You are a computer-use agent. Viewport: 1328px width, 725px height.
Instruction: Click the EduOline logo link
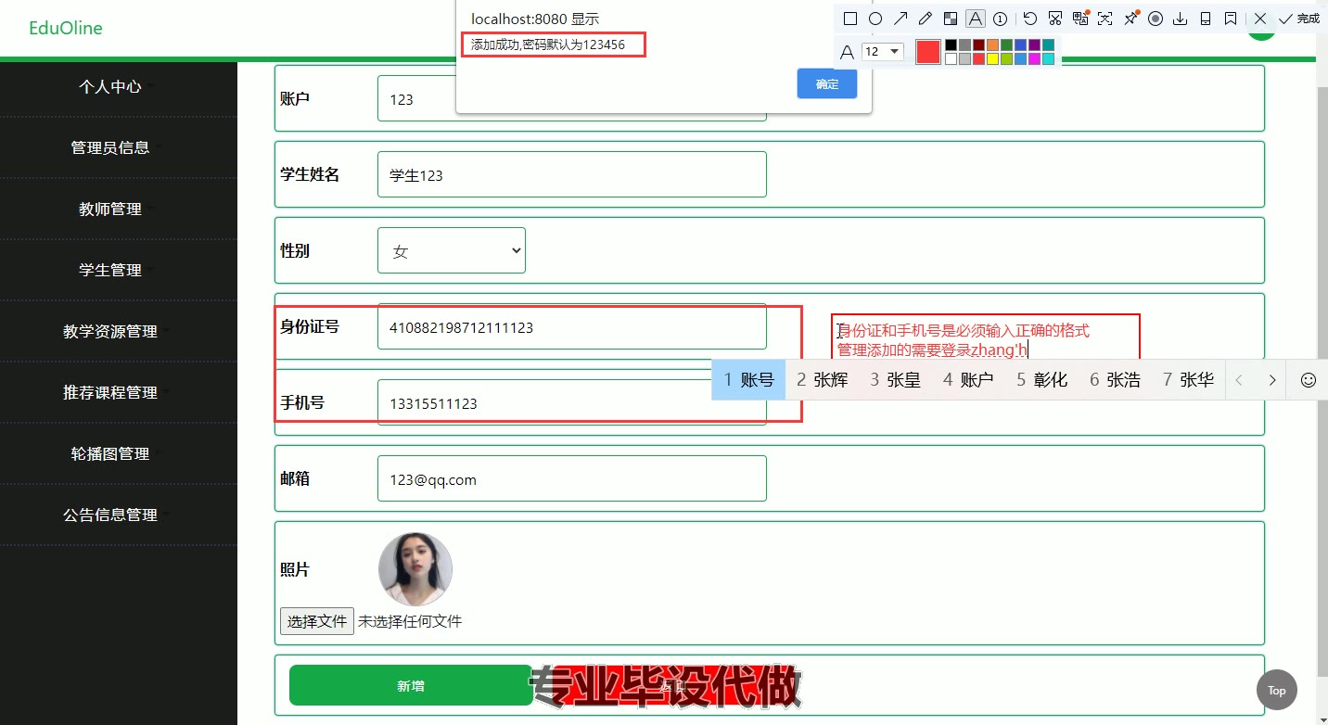click(x=66, y=28)
